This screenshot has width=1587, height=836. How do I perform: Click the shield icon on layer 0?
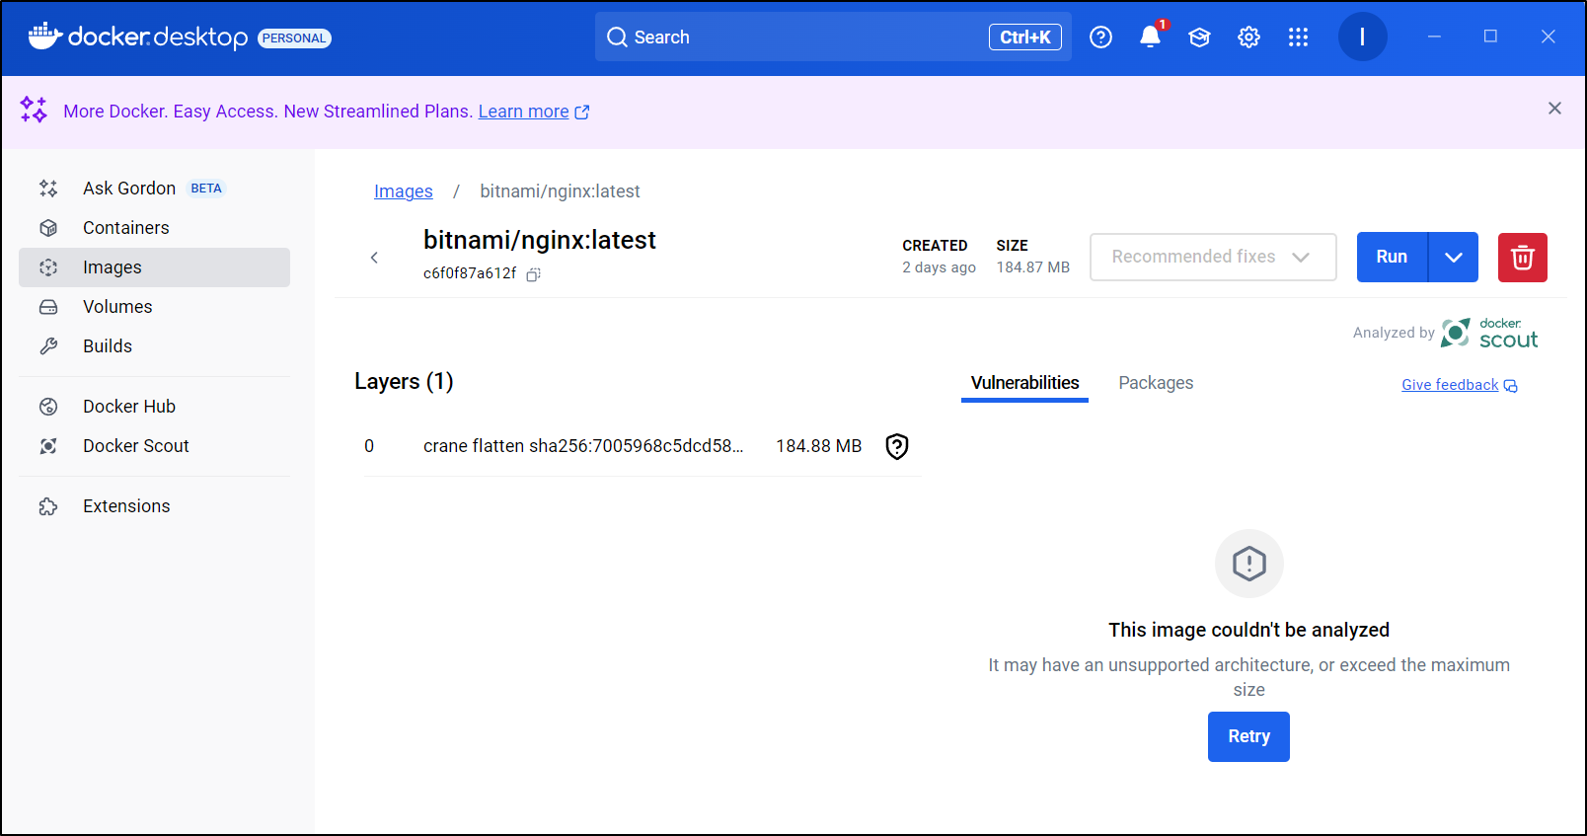897,446
